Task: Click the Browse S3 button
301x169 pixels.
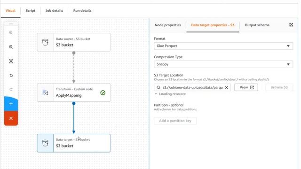Action: tap(279, 87)
